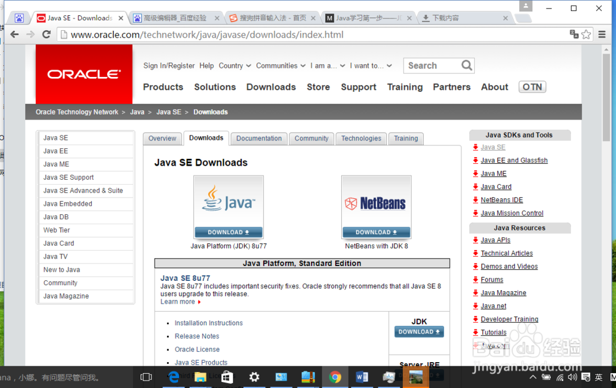Click the Java SE breadcrumb
The width and height of the screenshot is (616, 388).
point(169,112)
